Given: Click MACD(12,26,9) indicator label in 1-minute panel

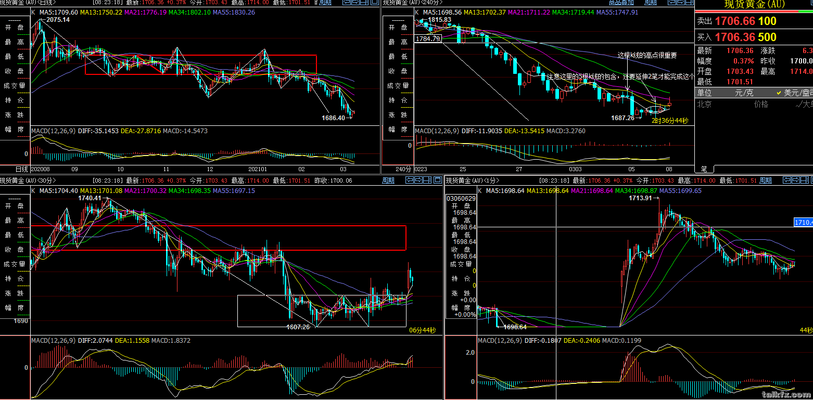Looking at the screenshot, I should click(x=500, y=341).
